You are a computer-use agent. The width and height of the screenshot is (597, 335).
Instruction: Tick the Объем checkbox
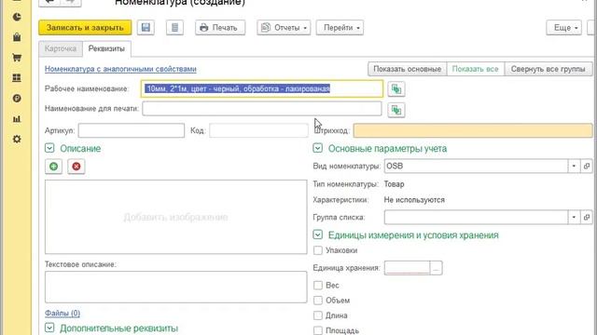[318, 301]
